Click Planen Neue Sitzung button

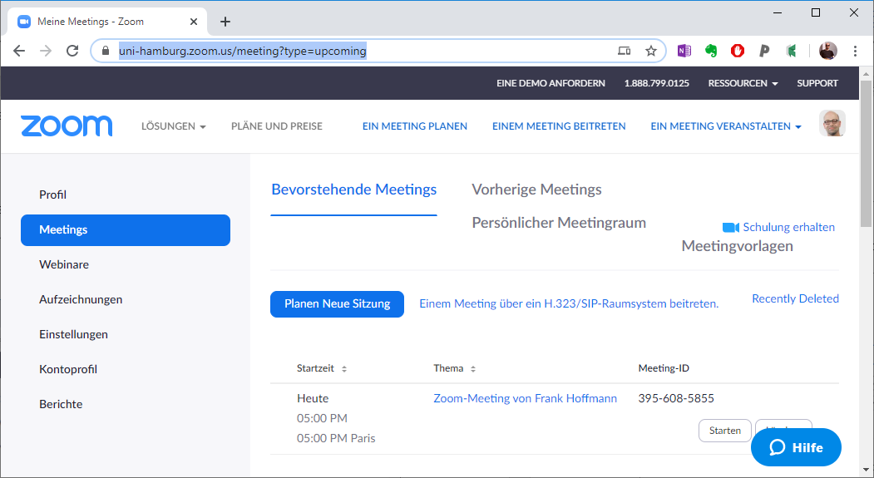(338, 304)
